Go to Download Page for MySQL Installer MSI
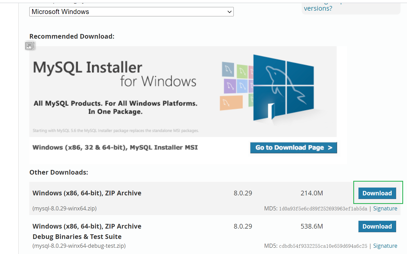Screen dimensions: 407x254 [293, 148]
